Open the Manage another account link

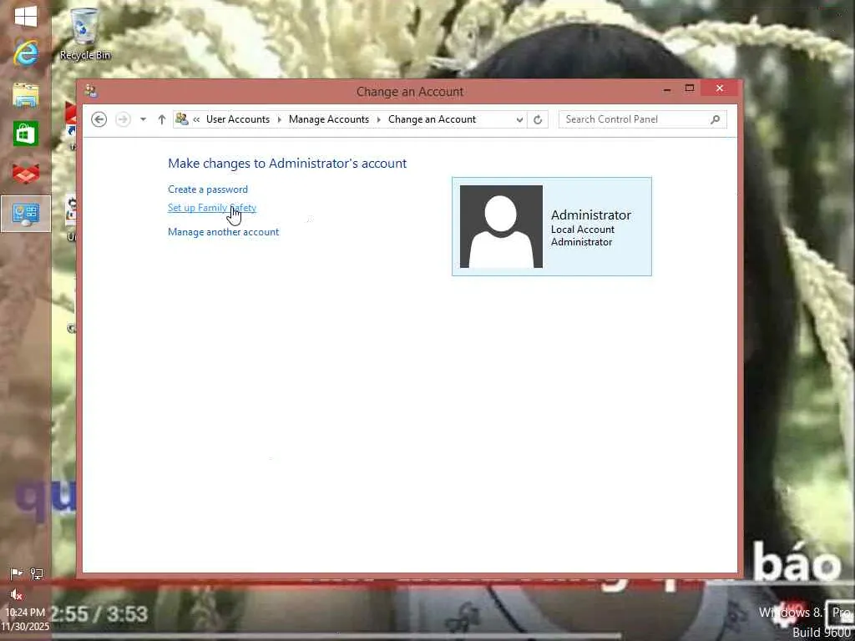click(x=223, y=232)
